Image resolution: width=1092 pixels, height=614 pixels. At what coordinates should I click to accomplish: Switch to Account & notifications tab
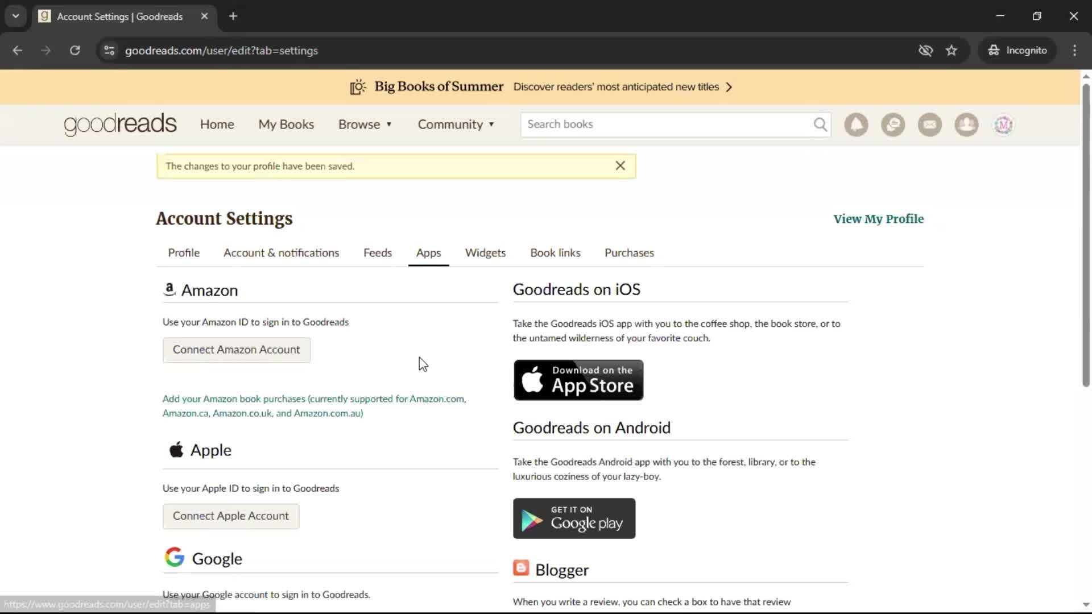pos(282,253)
